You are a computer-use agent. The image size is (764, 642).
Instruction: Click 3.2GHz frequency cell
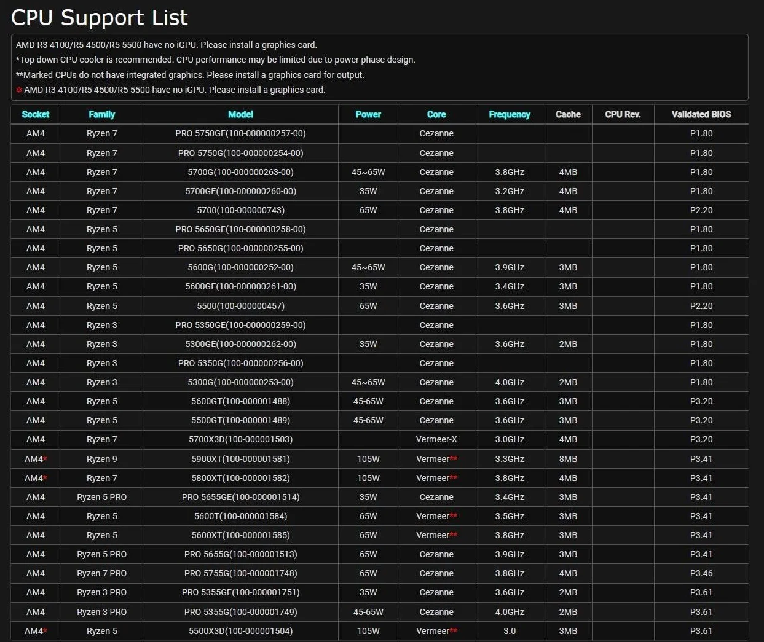[x=510, y=191]
